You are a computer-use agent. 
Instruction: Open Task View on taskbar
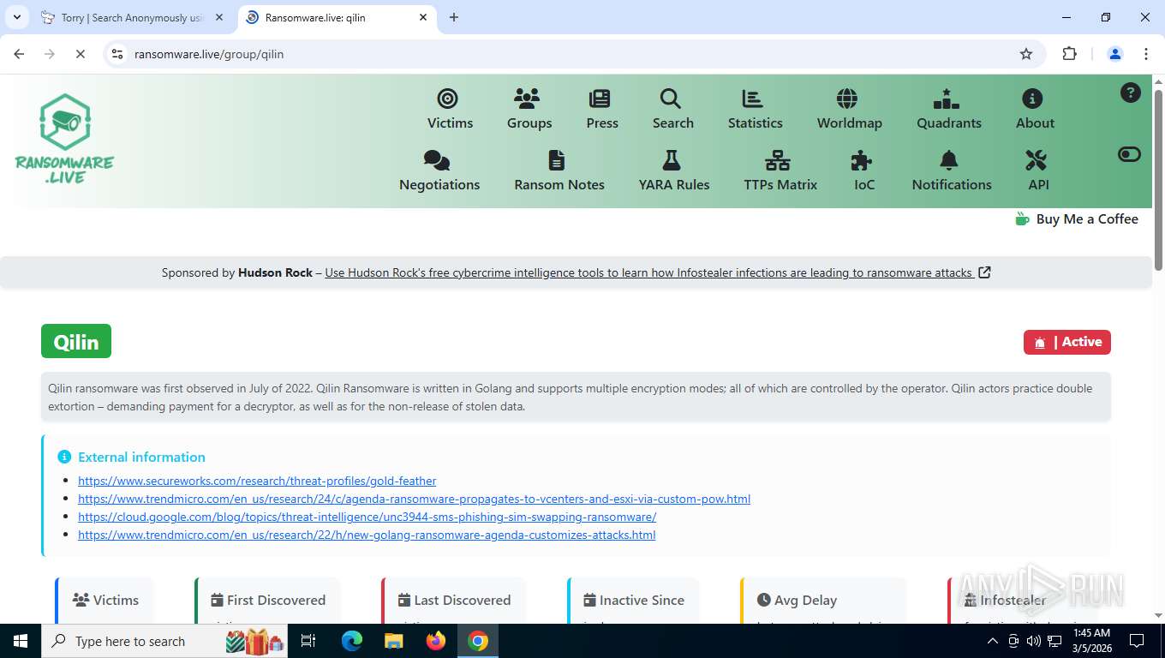pyautogui.click(x=309, y=641)
